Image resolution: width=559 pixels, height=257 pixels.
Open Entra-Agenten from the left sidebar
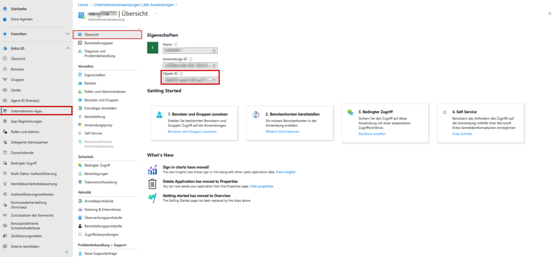[x=21, y=19]
